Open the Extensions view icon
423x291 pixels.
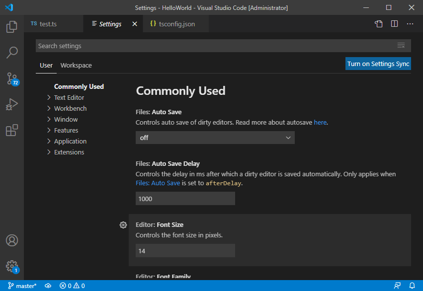[x=12, y=130]
